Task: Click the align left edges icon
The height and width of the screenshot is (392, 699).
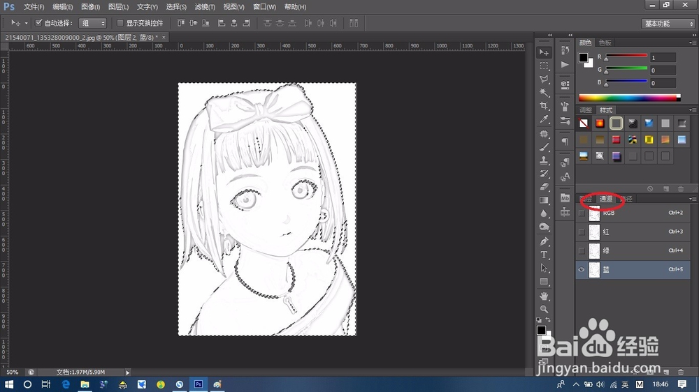Action: [x=222, y=23]
